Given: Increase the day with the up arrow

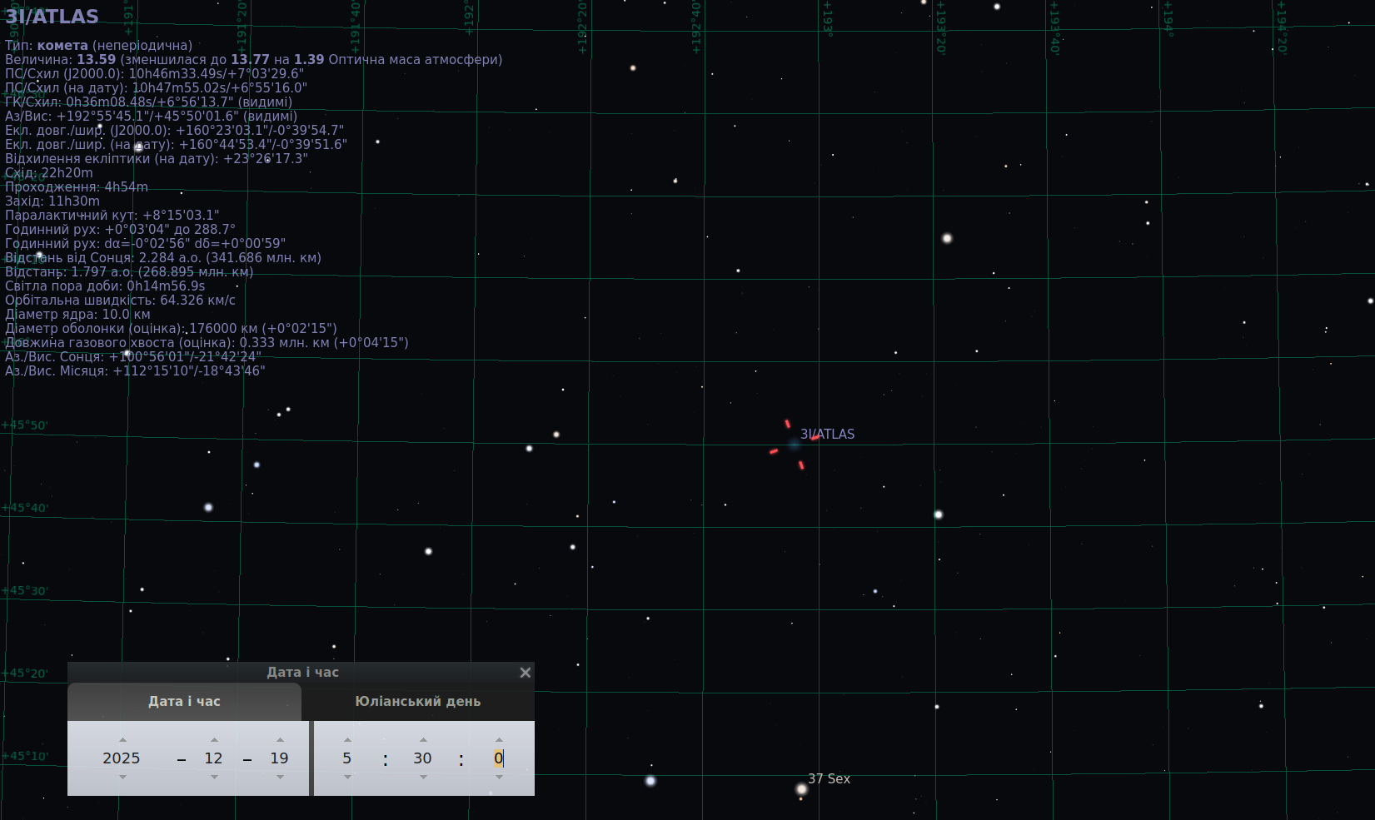Looking at the screenshot, I should point(280,739).
